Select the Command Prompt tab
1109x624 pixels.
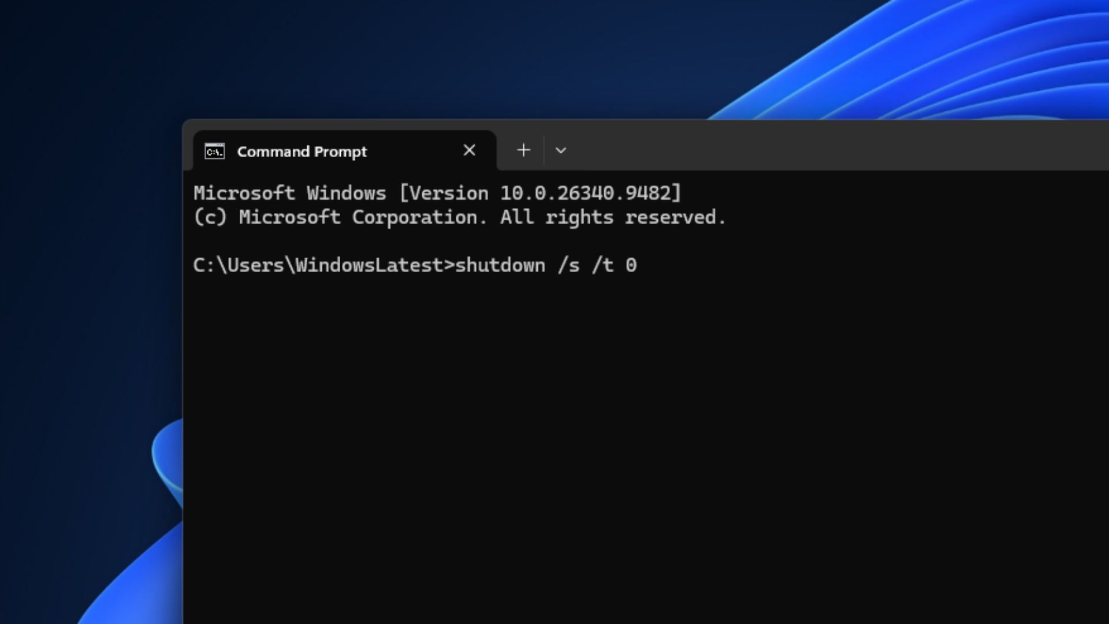pyautogui.click(x=344, y=151)
